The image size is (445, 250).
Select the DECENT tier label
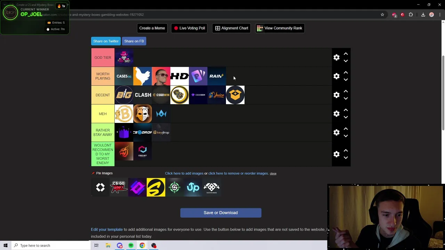(103, 95)
